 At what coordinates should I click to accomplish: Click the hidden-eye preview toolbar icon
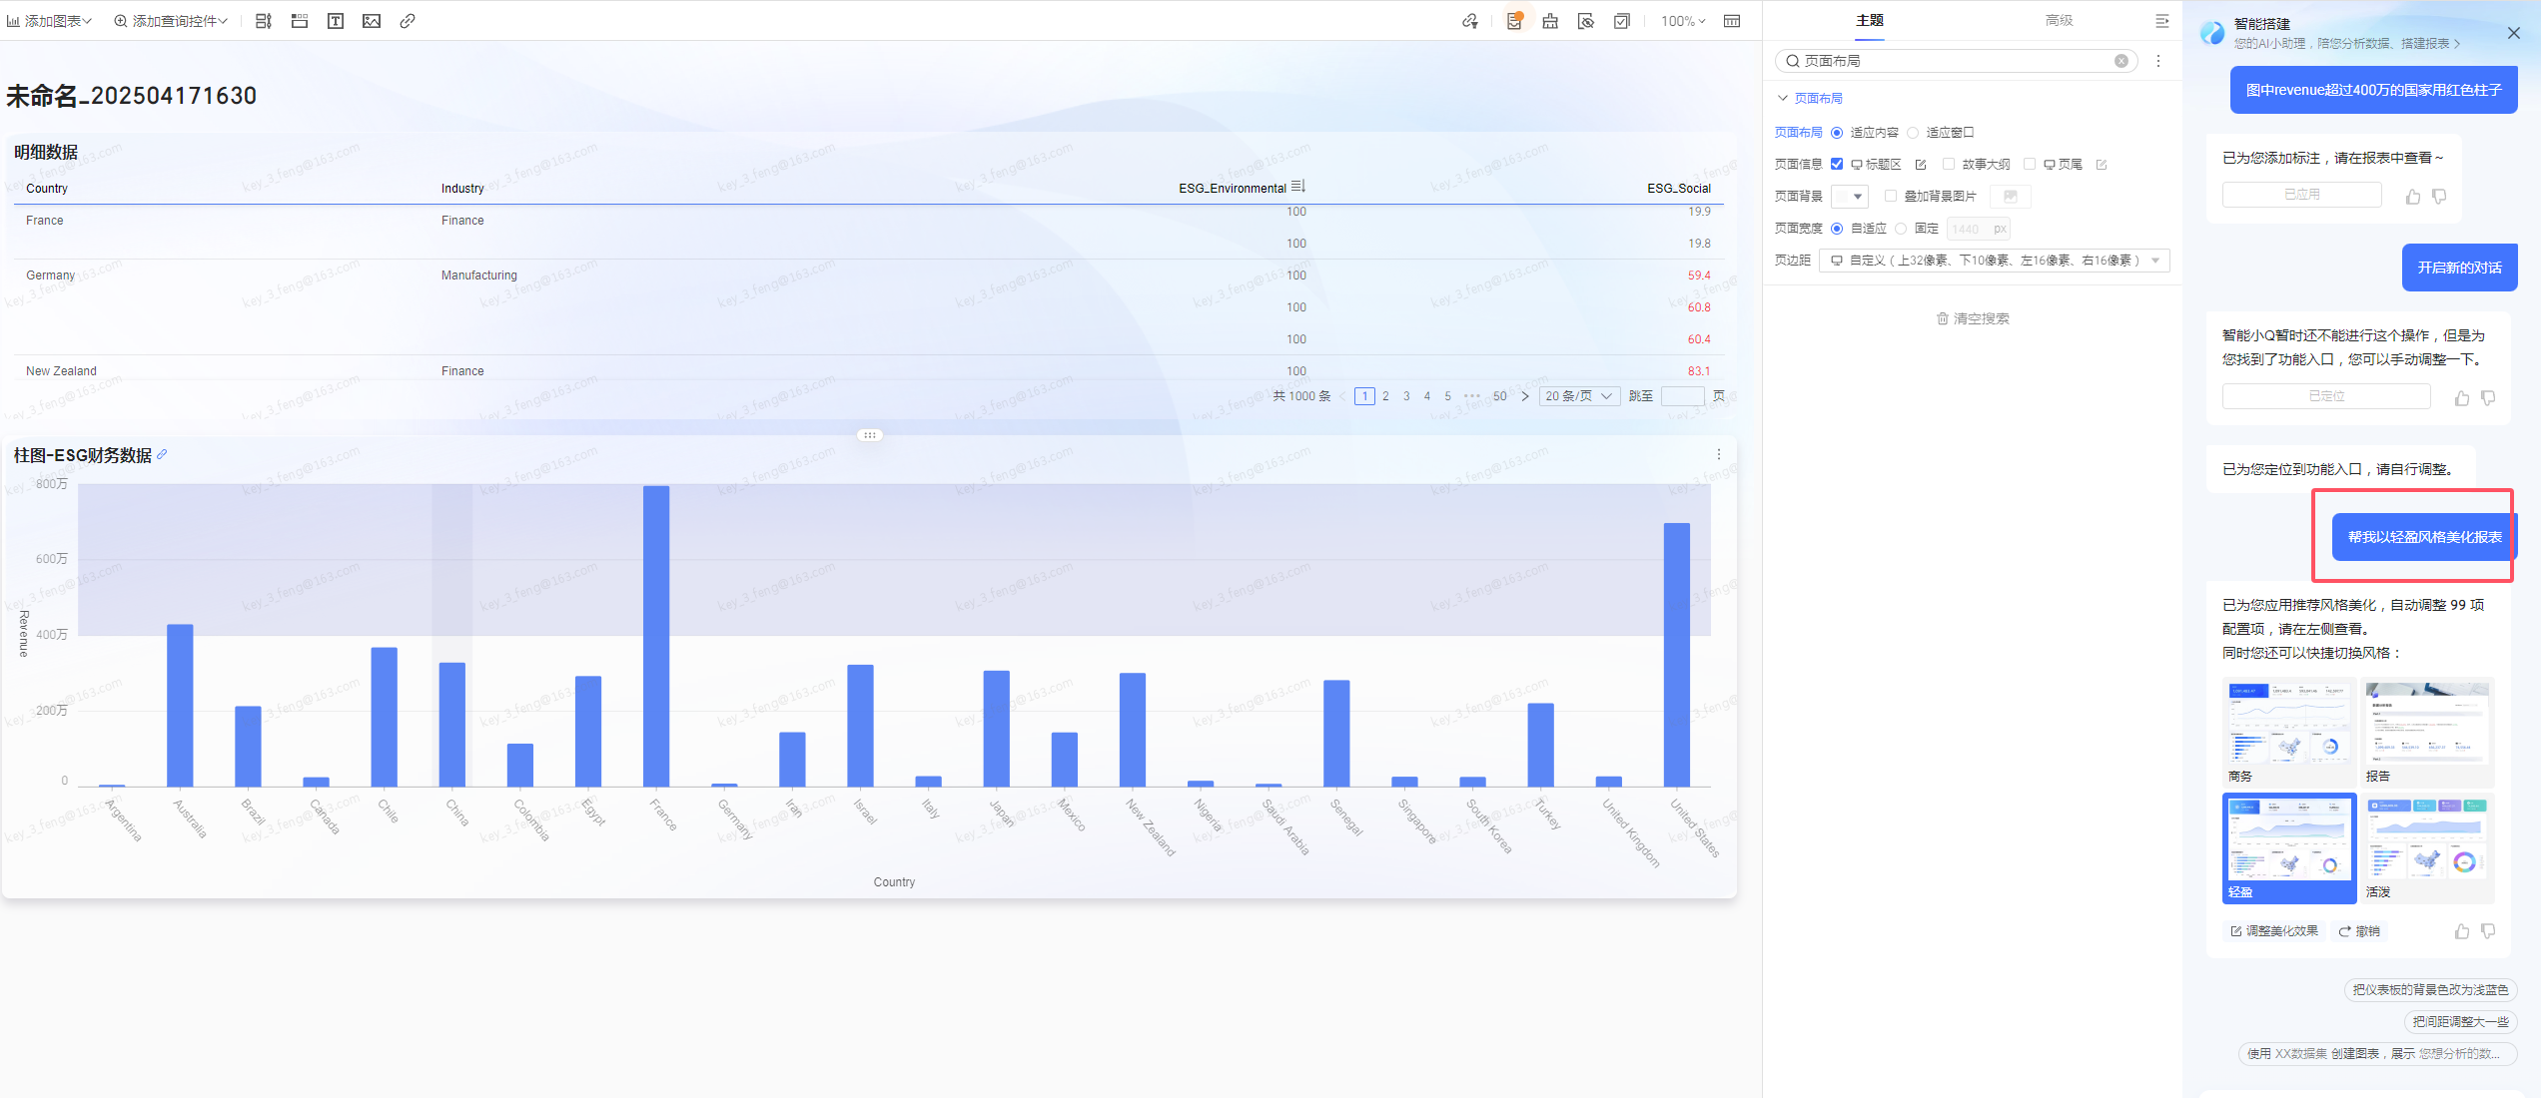[x=1586, y=21]
